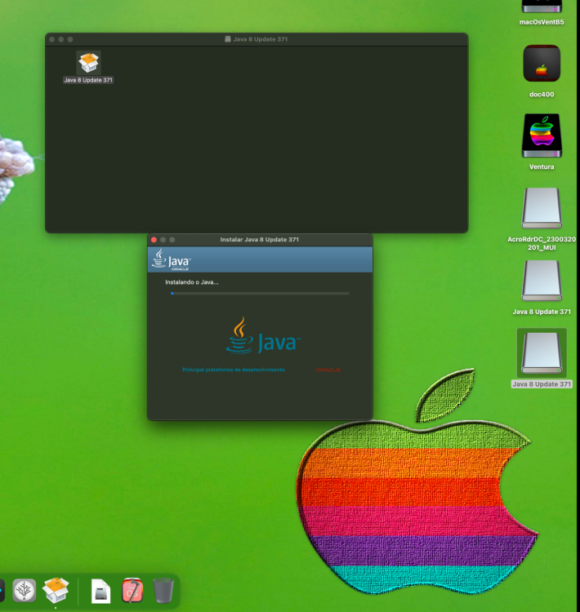Open the disk image document in the Dock

tap(100, 591)
